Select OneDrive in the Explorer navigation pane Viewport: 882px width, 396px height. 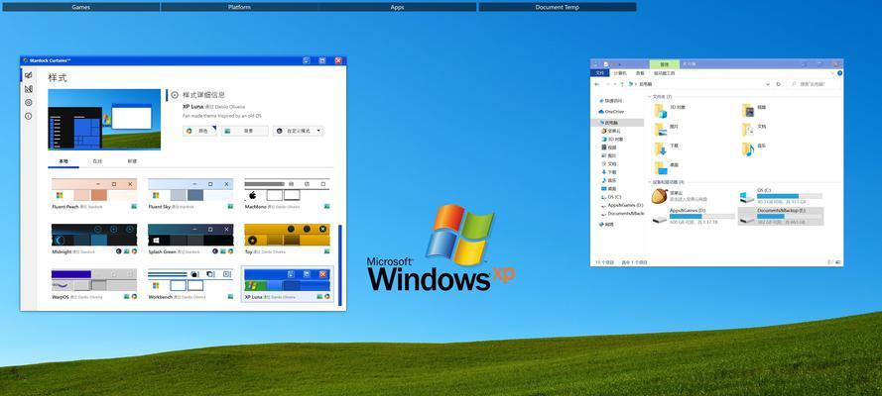click(611, 112)
